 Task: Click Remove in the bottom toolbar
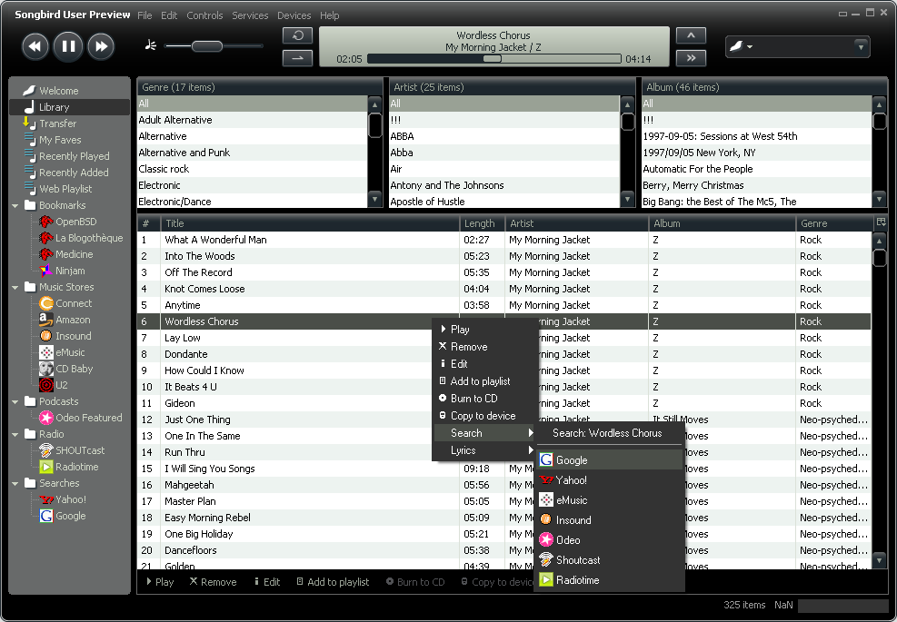213,582
